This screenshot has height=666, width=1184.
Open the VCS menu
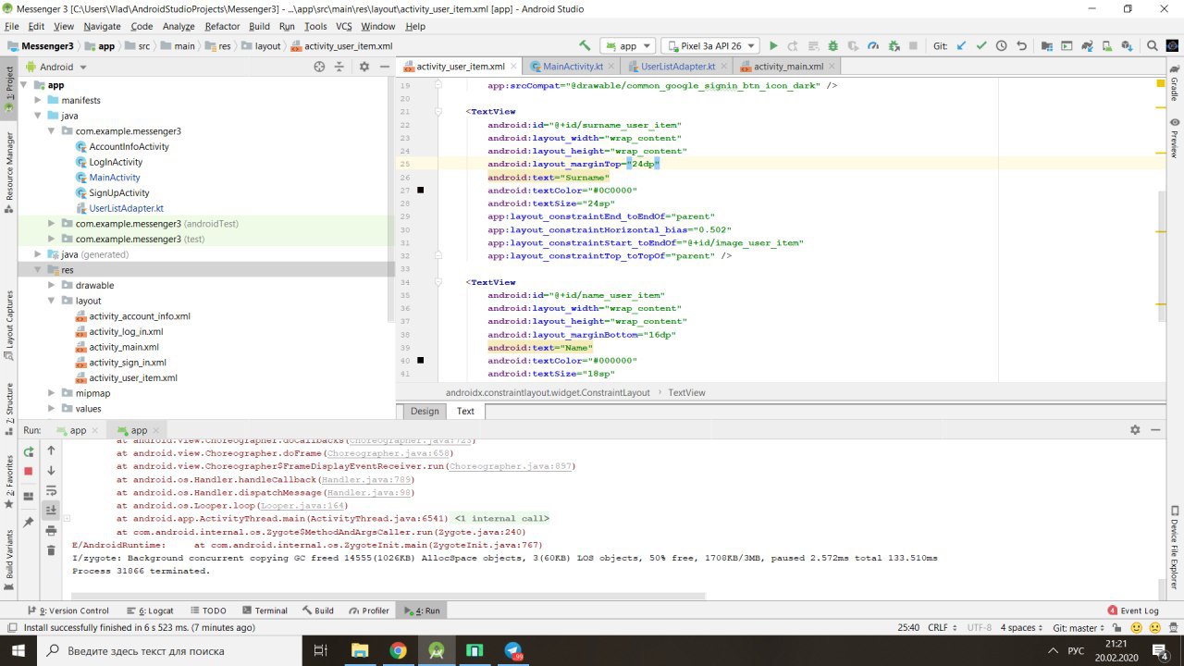[x=344, y=27]
